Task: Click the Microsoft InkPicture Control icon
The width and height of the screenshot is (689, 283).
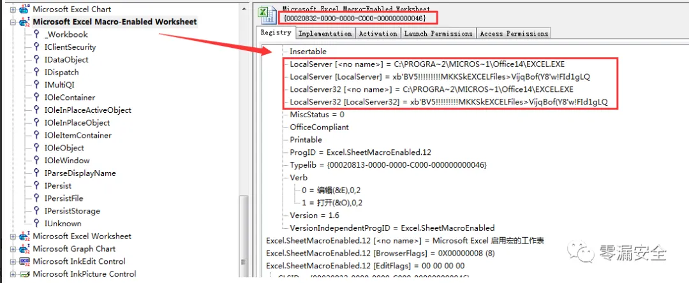Action: tap(24, 274)
